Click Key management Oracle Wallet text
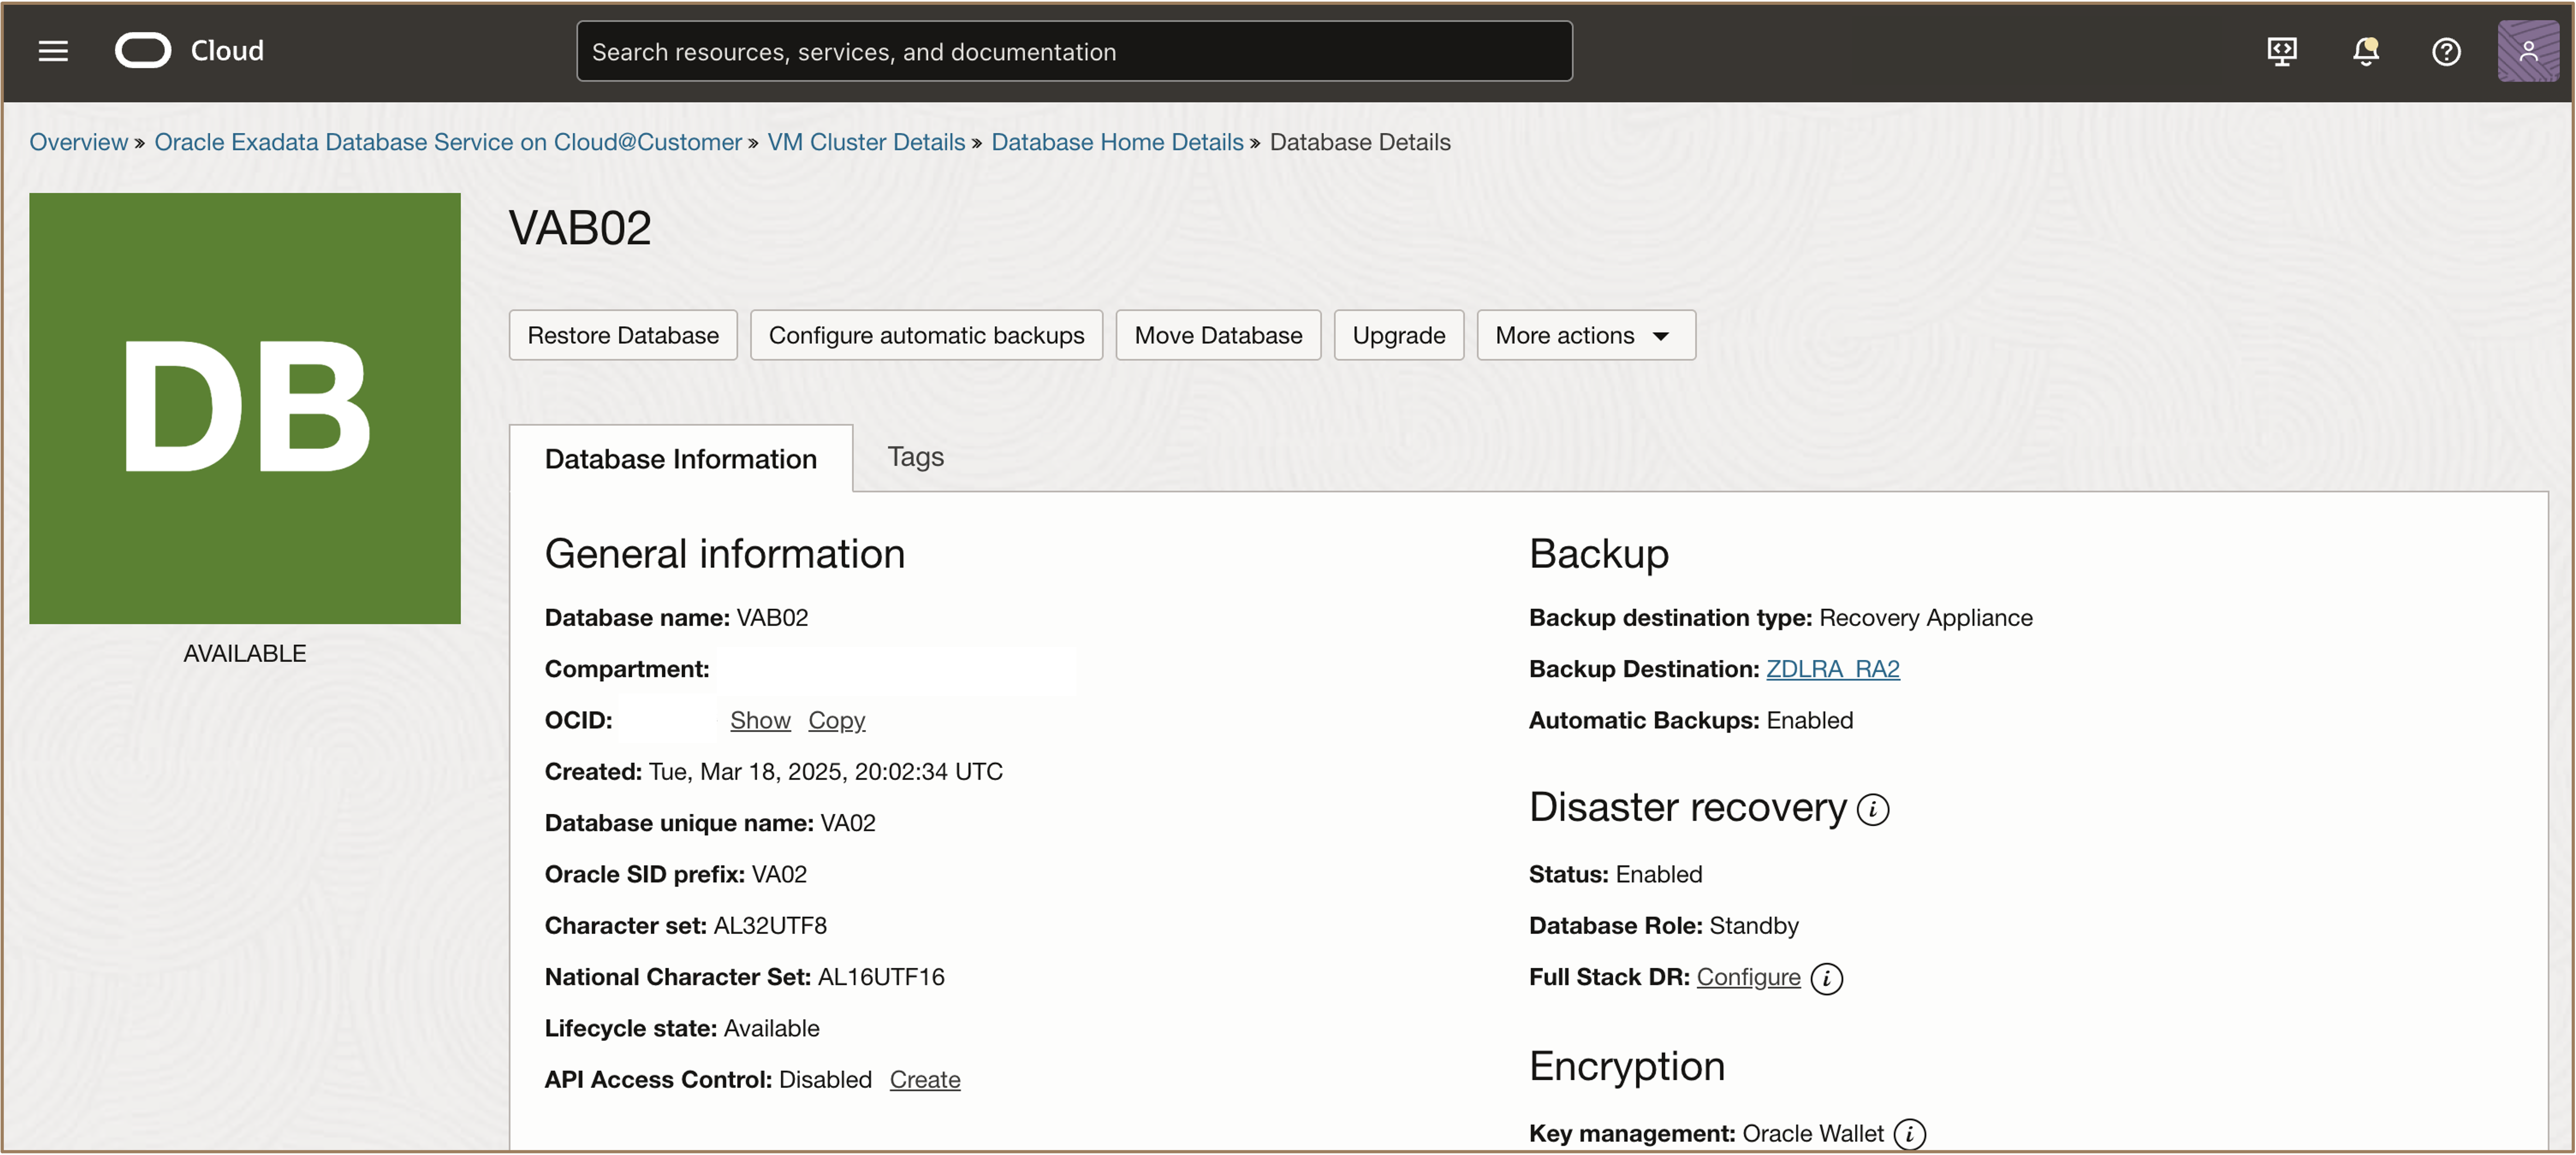Screen dimensions: 2576x1155 coord(1706,1134)
